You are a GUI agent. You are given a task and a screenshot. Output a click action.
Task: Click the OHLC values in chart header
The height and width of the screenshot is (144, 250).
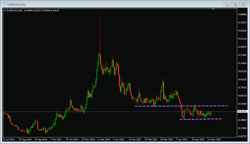(42, 10)
